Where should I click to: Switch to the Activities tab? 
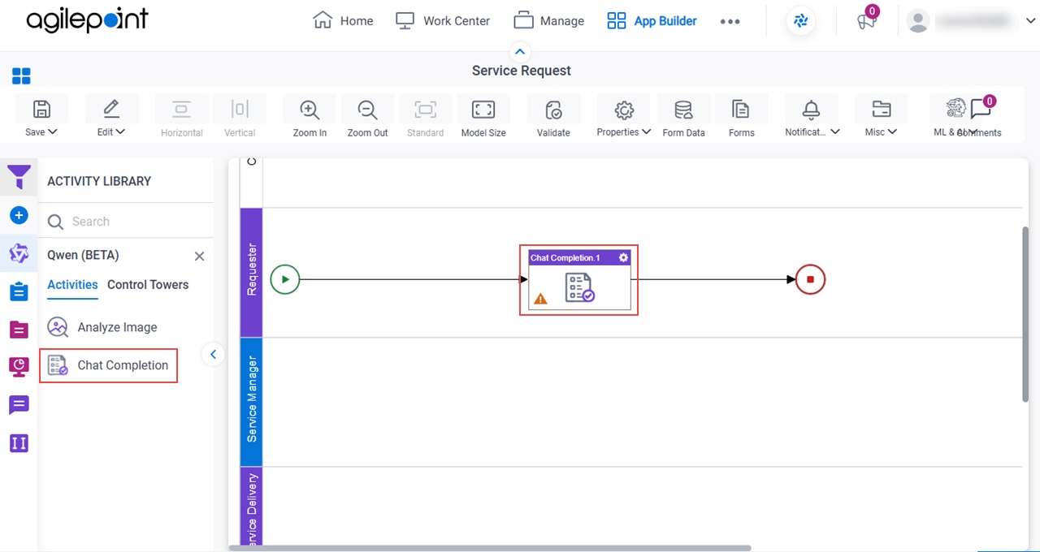(x=72, y=285)
